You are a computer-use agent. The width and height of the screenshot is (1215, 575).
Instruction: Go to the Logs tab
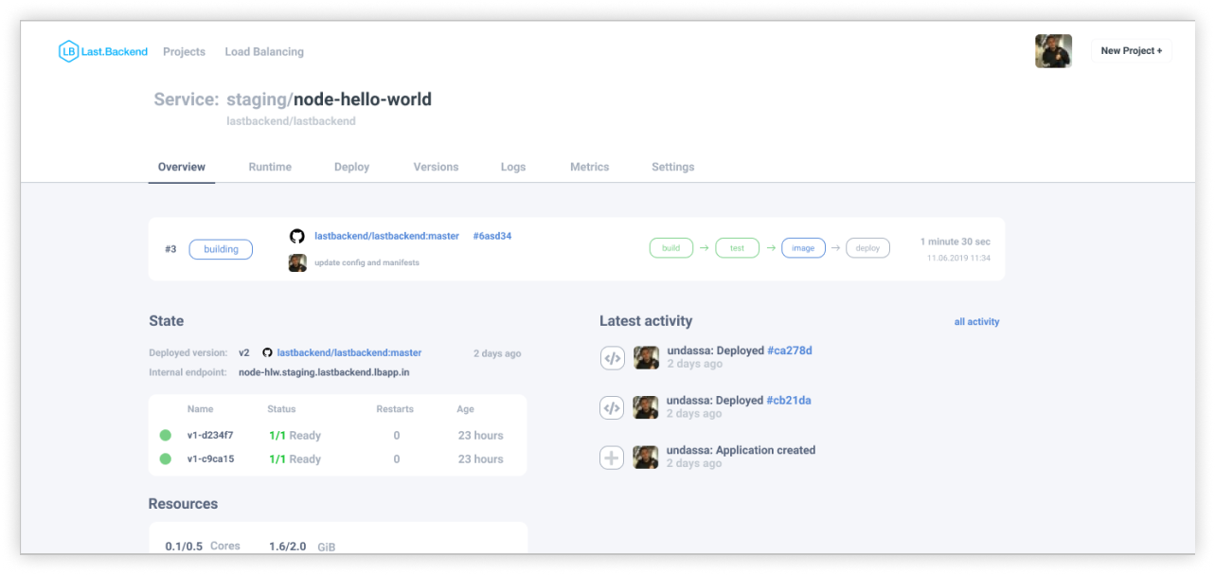tap(513, 167)
